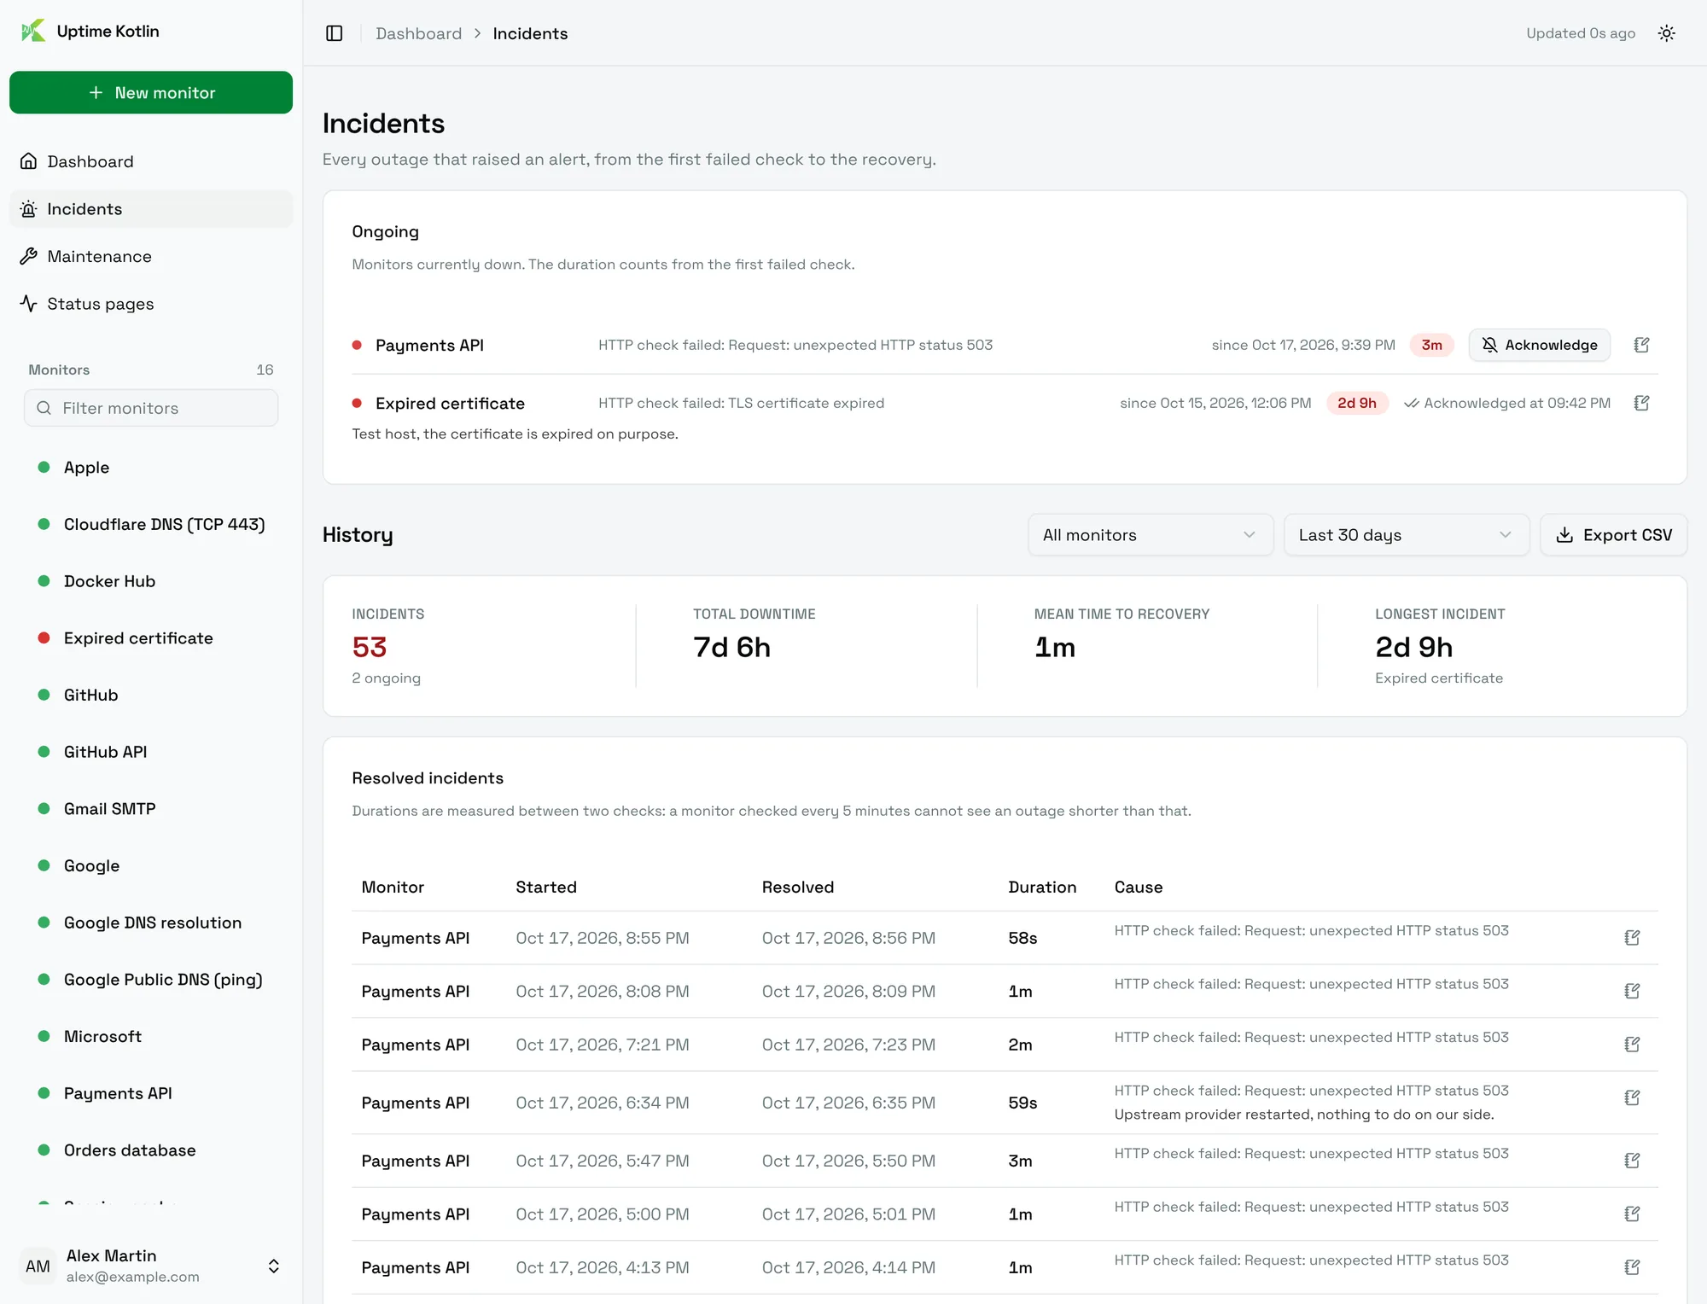Select Incidents in the sidebar
Image resolution: width=1707 pixels, height=1304 pixels.
click(151, 209)
